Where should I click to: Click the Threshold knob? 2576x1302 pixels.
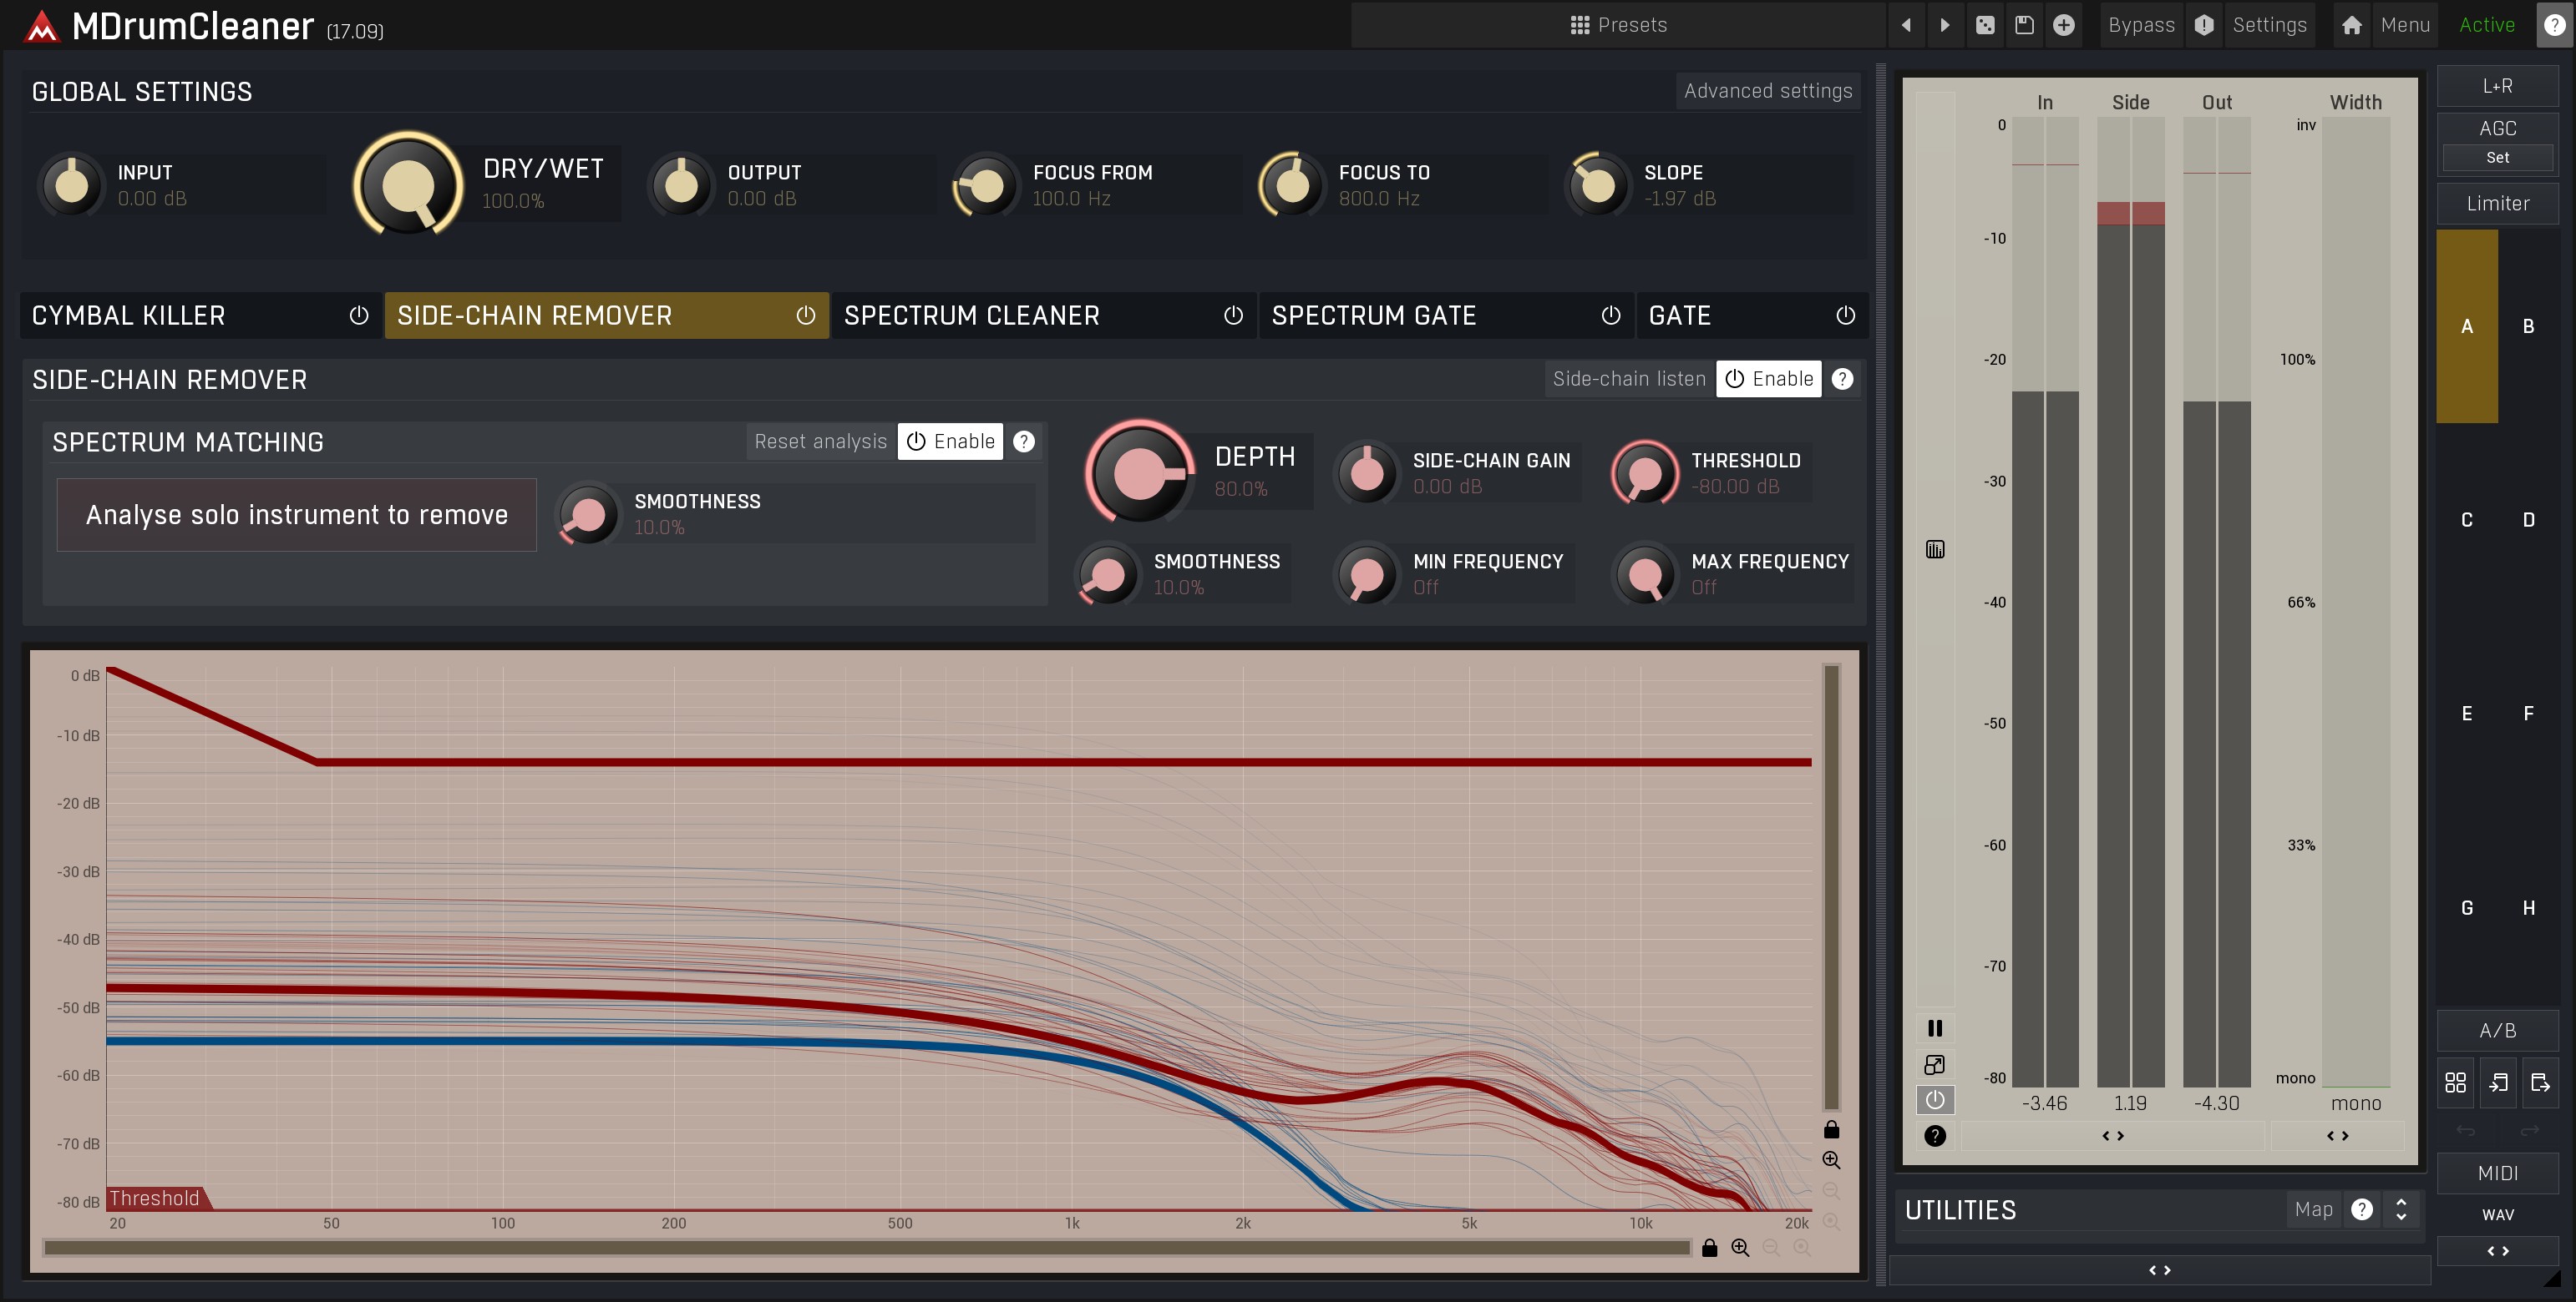pos(1645,472)
